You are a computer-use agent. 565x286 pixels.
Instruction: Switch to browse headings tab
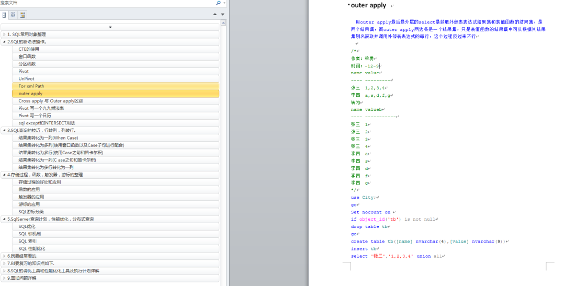[4, 15]
